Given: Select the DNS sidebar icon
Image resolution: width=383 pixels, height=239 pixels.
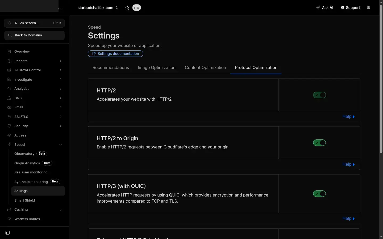Looking at the screenshot, I should (x=9, y=98).
